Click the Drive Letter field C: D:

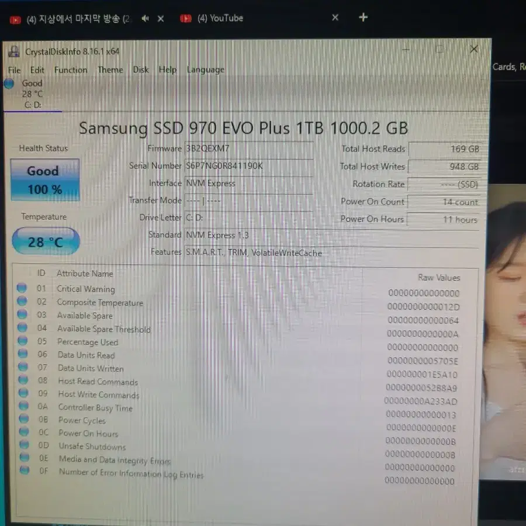(248, 218)
